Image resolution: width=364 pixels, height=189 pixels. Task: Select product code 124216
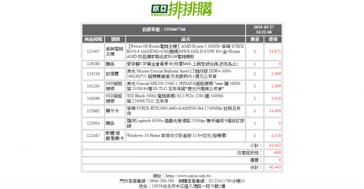coord(94,74)
